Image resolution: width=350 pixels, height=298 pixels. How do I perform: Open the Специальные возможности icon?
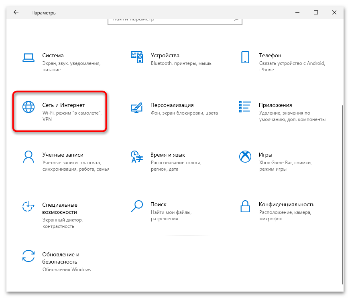coord(28,206)
